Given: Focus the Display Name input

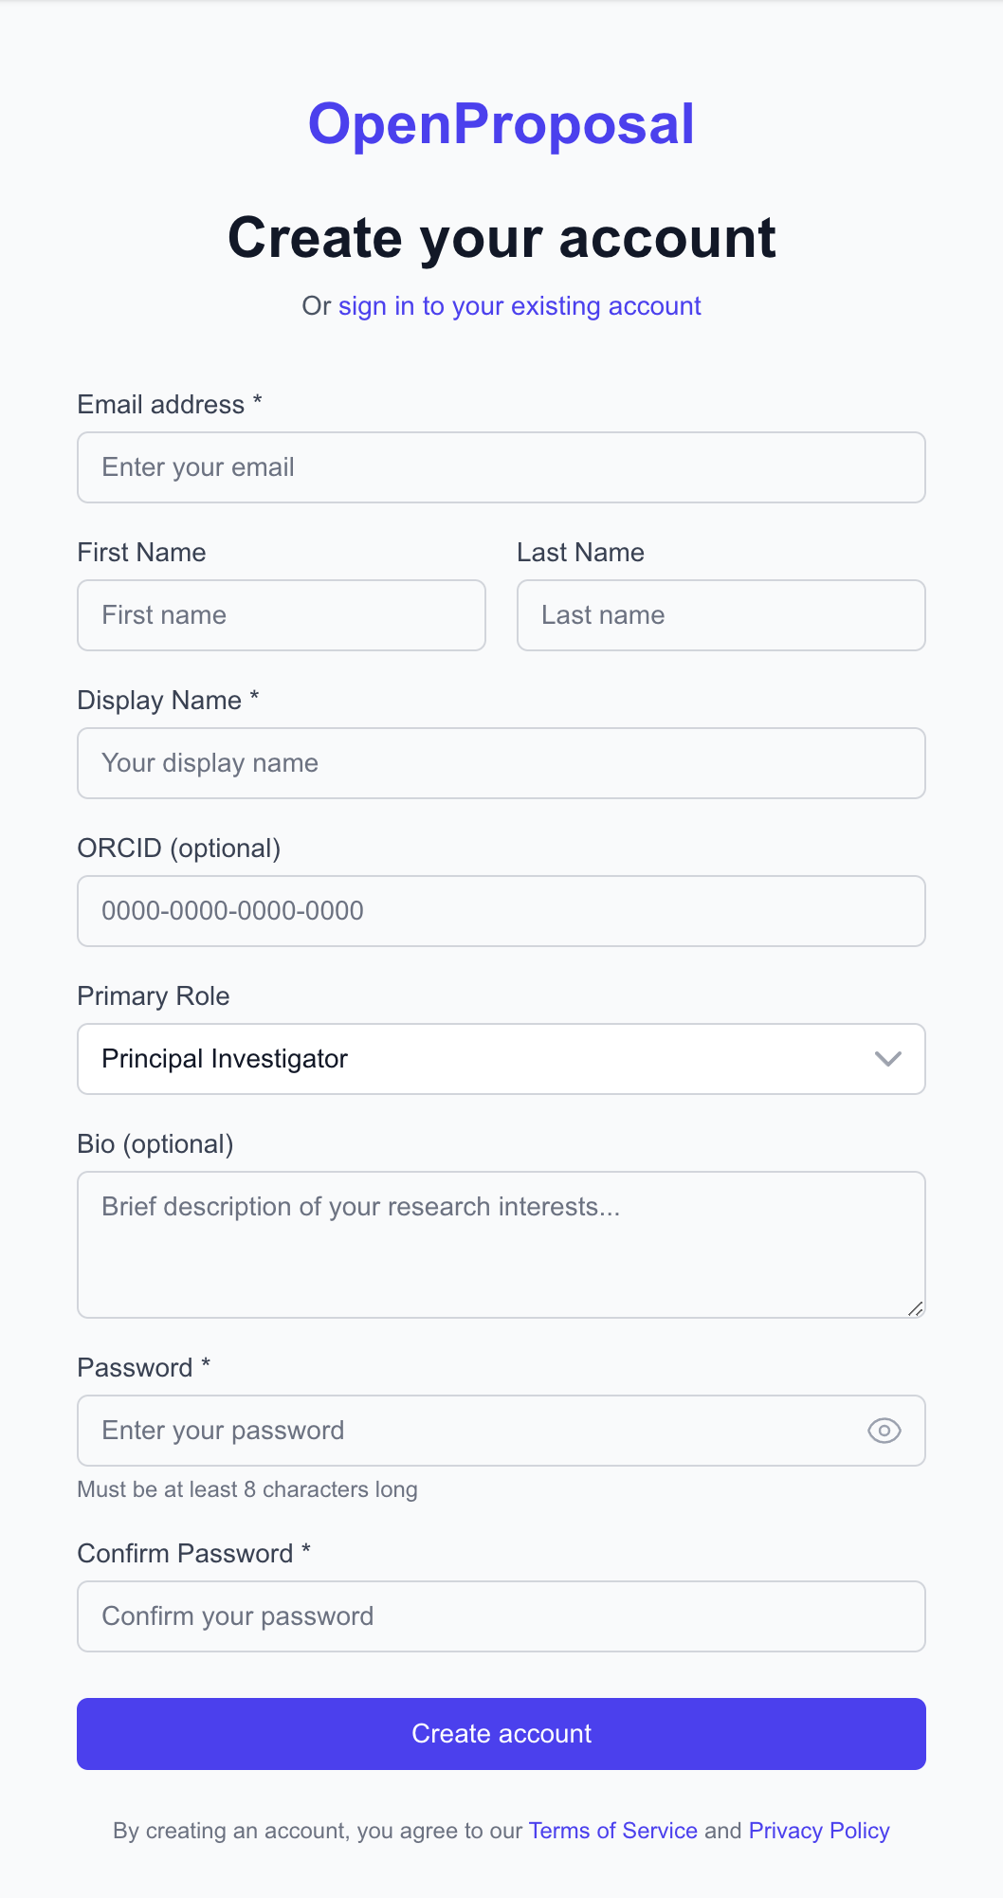Looking at the screenshot, I should (x=501, y=763).
